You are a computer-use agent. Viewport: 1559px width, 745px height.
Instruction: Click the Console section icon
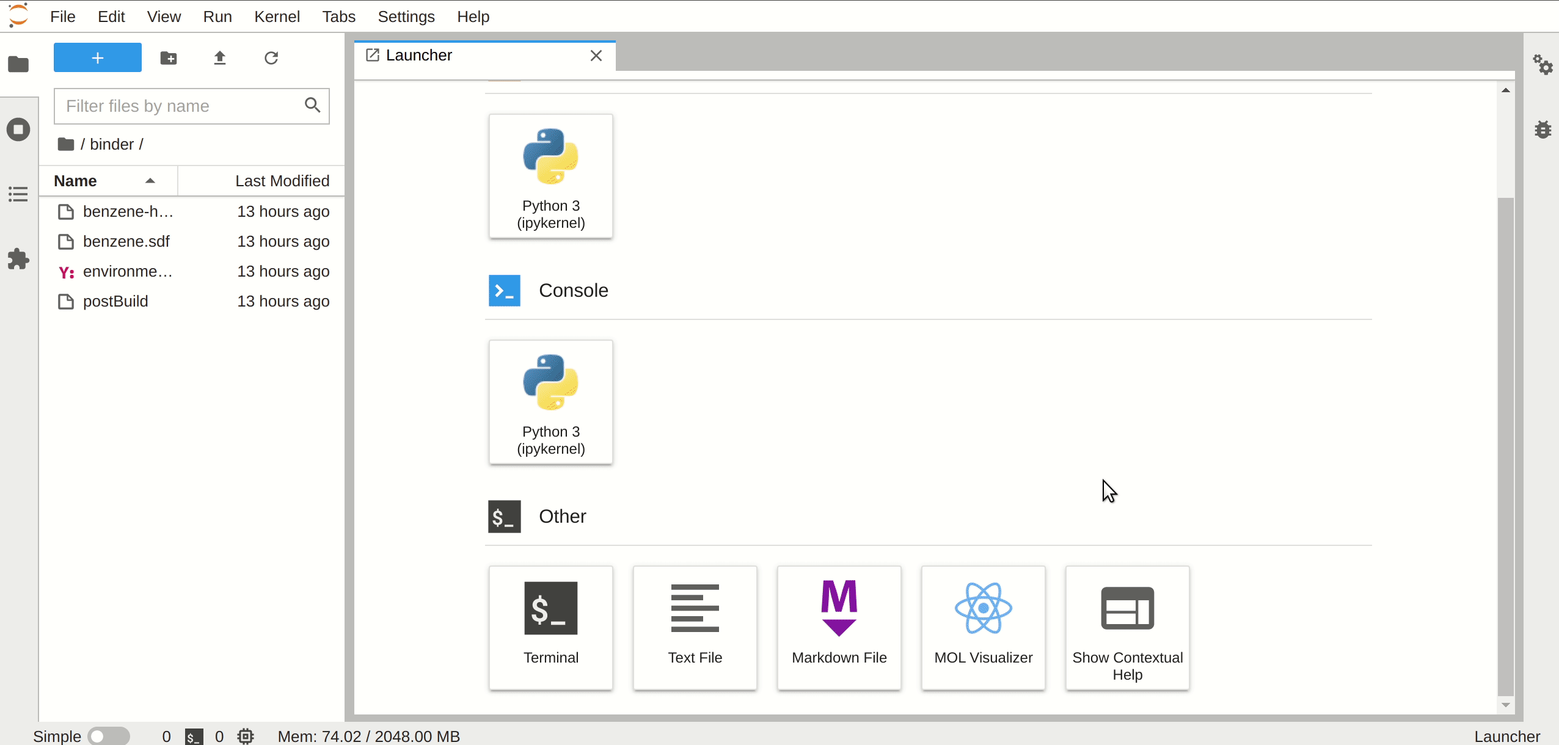click(x=503, y=290)
